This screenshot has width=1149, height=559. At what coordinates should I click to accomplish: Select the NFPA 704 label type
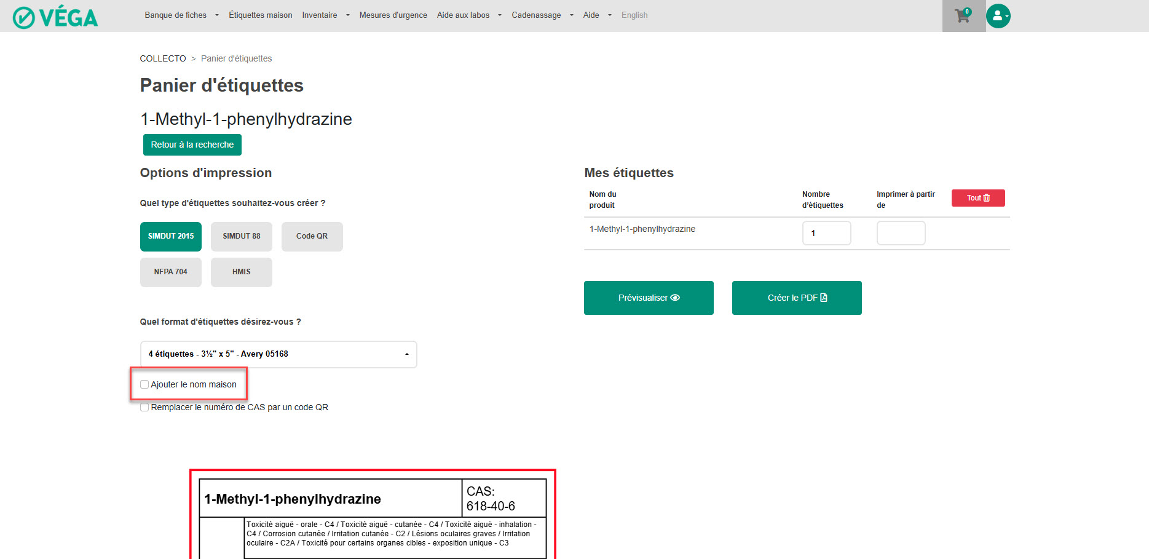(x=170, y=272)
